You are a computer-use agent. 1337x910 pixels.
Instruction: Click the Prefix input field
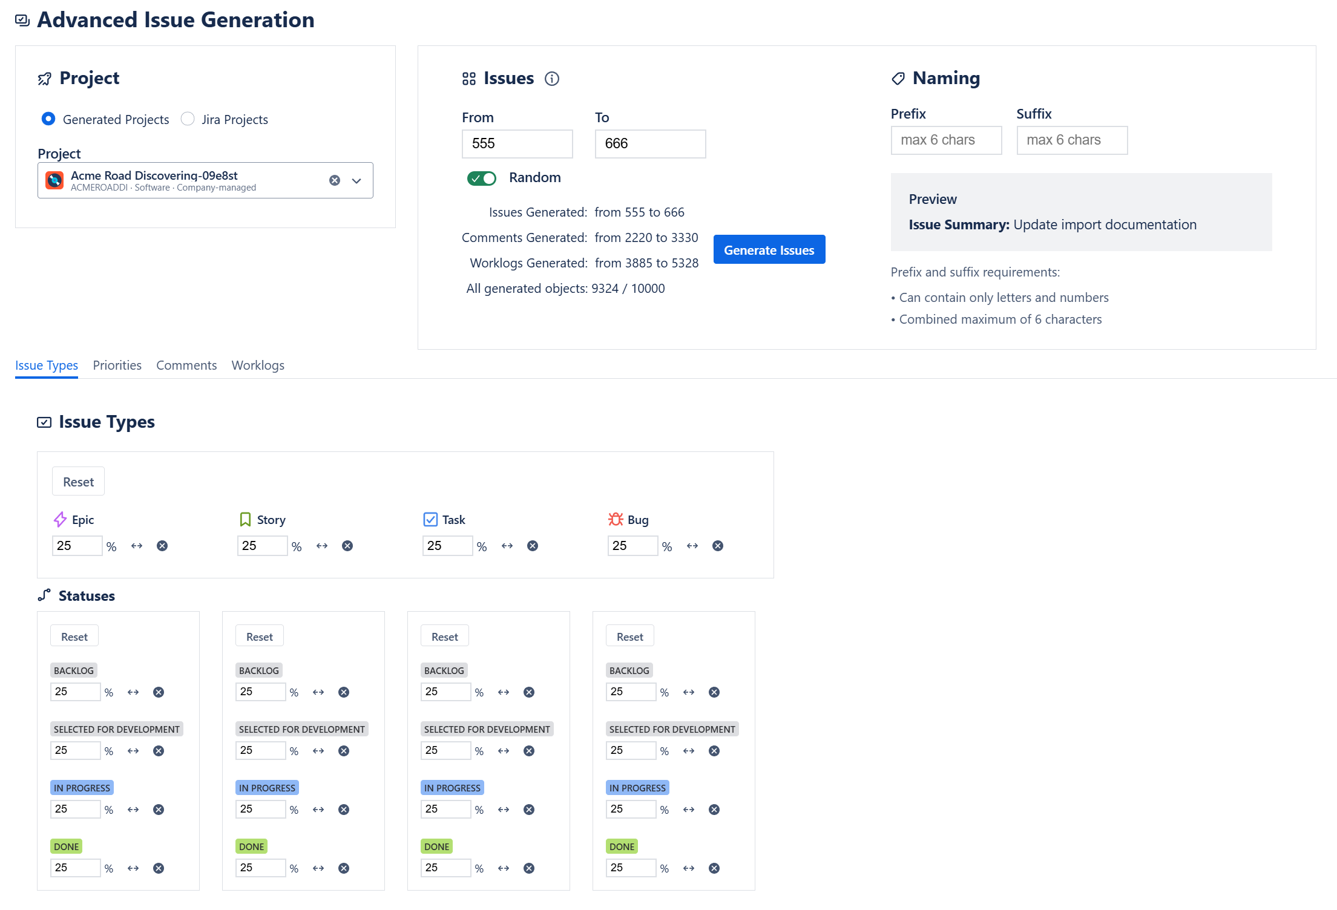point(945,140)
